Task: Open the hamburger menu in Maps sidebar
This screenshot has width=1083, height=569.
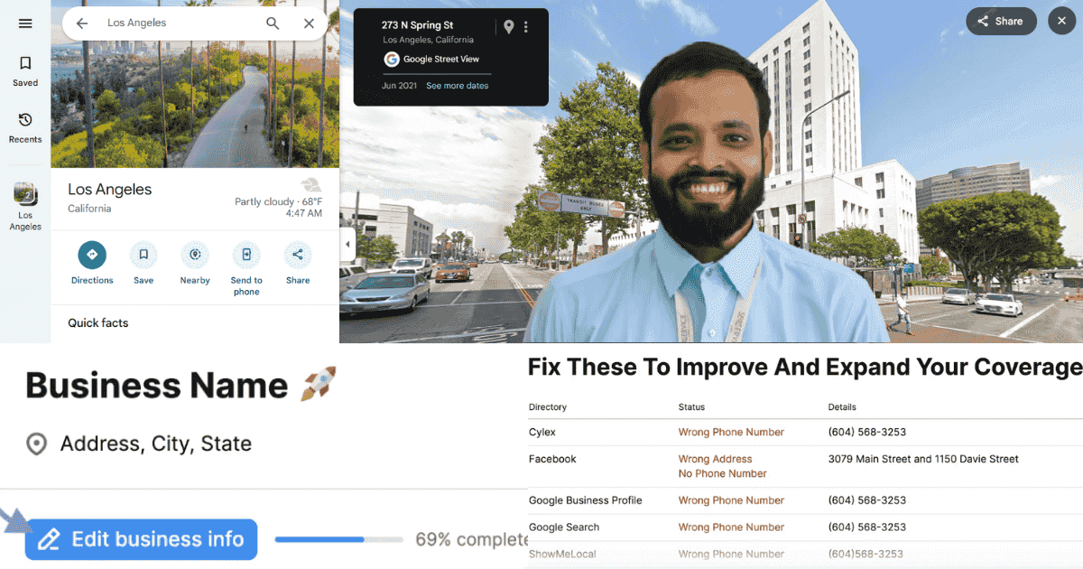Action: 25,23
